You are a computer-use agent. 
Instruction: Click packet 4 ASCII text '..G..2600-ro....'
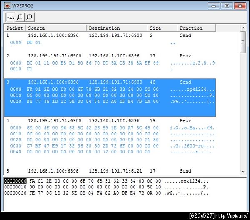click(x=192, y=146)
